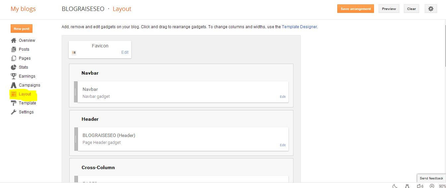
Task: Open Pages from sidebar
Action: (25, 58)
